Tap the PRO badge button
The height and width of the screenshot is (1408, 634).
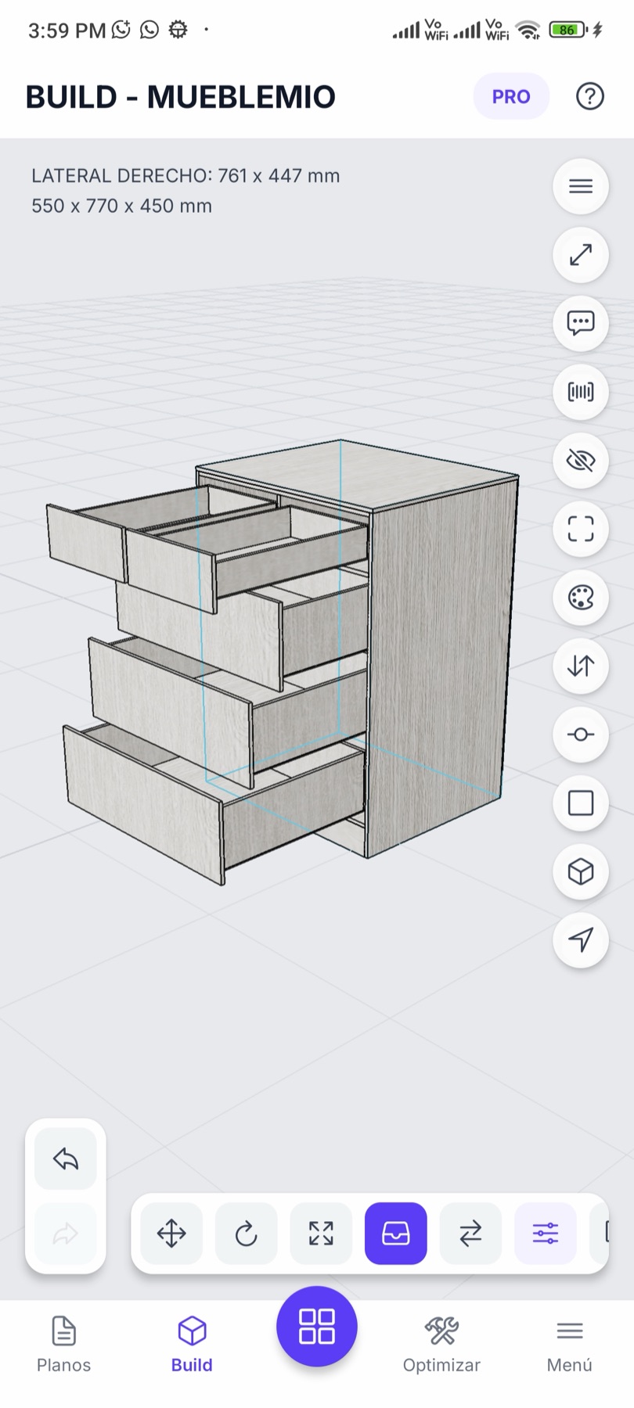click(x=511, y=96)
